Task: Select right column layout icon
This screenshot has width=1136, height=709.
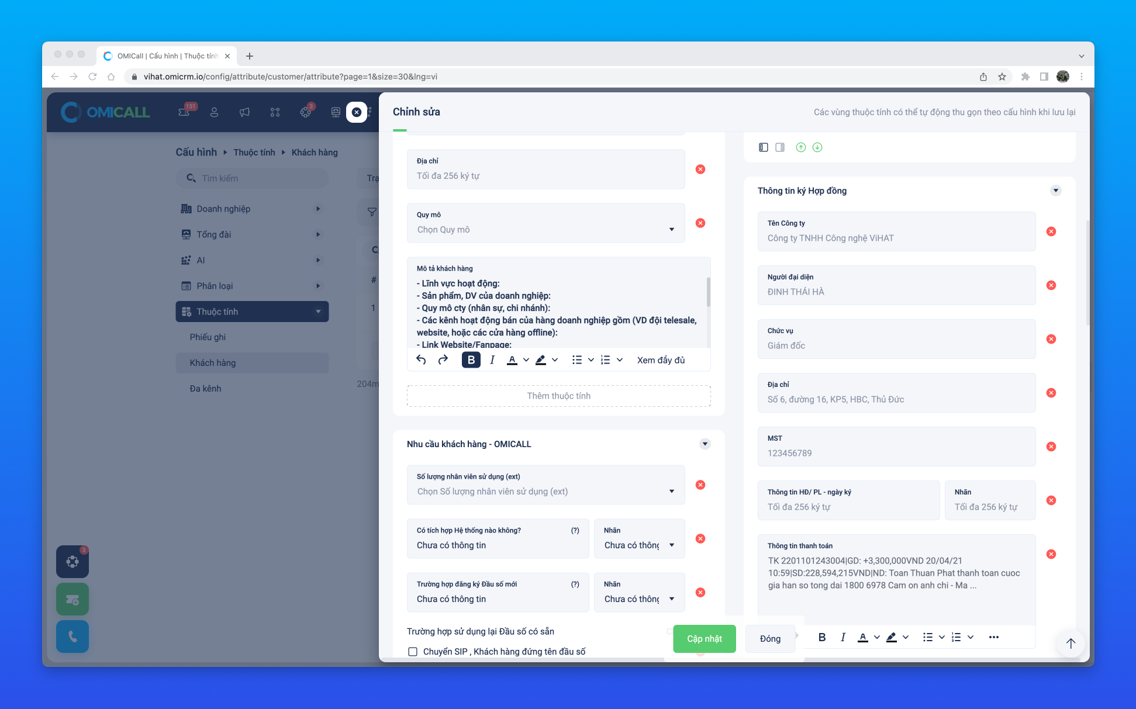Action: 780,147
